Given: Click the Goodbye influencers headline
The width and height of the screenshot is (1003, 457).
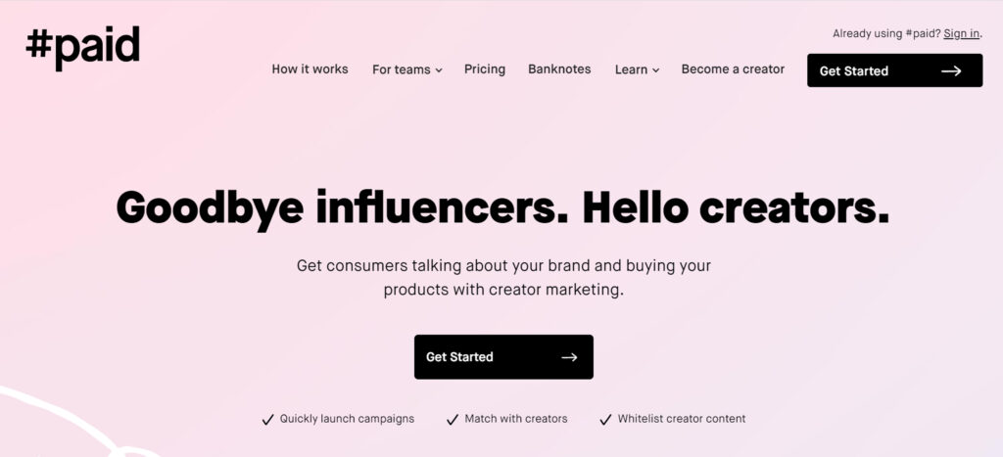Looking at the screenshot, I should click(x=502, y=208).
